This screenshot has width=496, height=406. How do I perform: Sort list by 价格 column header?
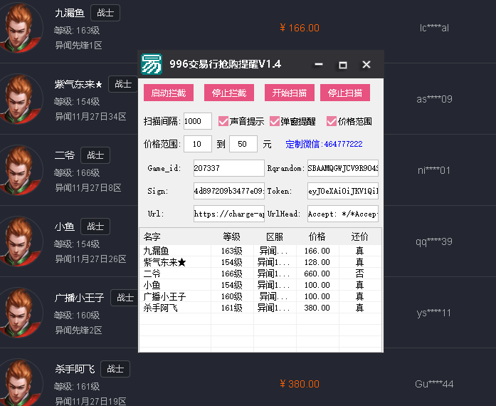pyautogui.click(x=317, y=236)
